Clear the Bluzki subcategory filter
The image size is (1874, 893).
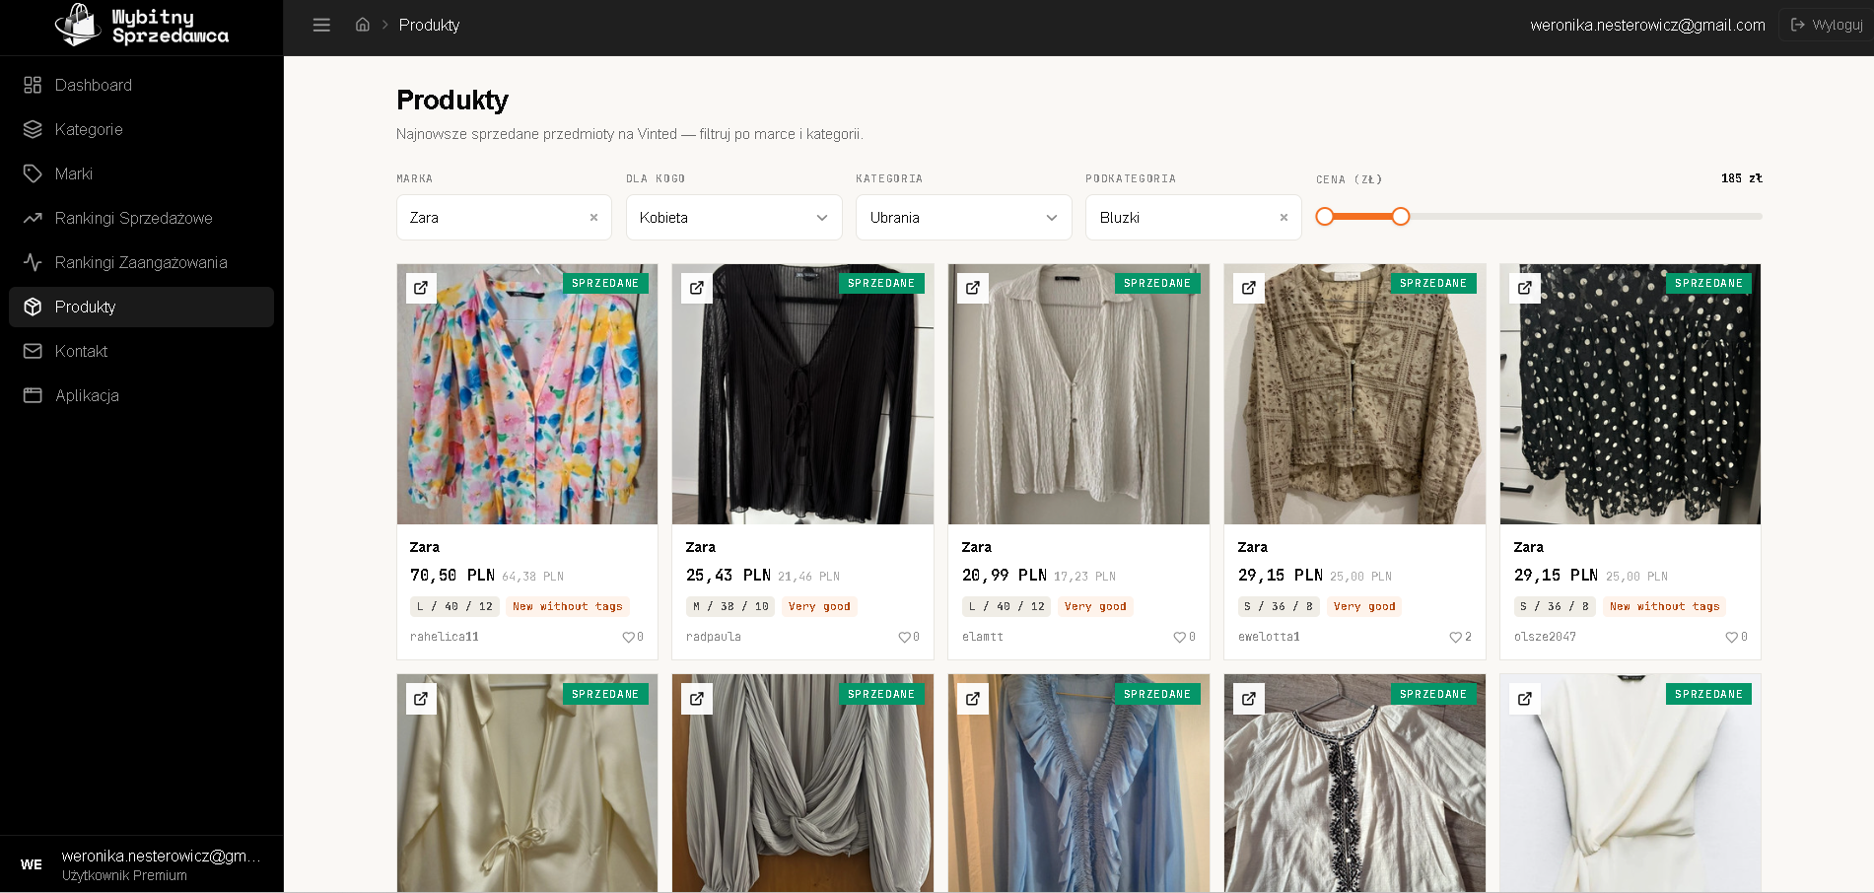click(x=1284, y=218)
